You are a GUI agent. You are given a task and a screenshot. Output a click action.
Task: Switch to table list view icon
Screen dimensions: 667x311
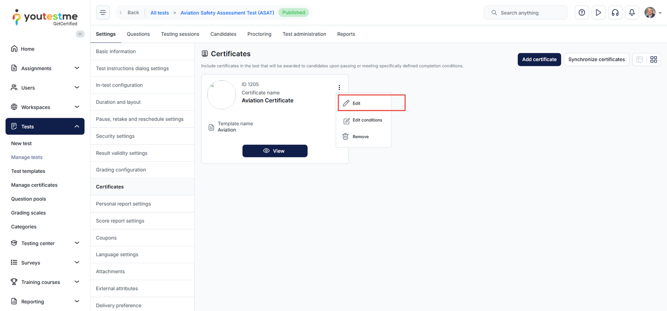coord(639,60)
